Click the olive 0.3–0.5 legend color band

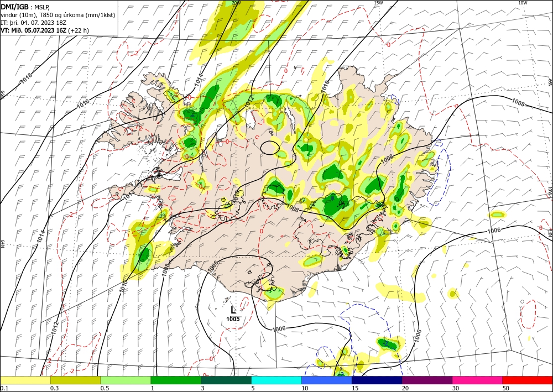[x=75, y=380]
